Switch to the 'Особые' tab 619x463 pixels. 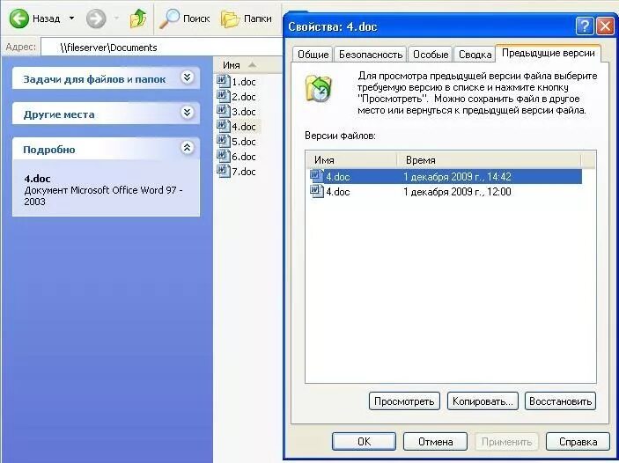point(431,55)
